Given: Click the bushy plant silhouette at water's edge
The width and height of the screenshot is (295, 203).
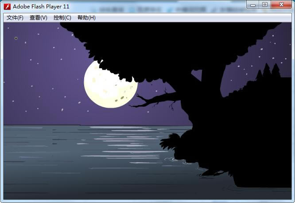Looking at the screenshot, I should (169, 141).
